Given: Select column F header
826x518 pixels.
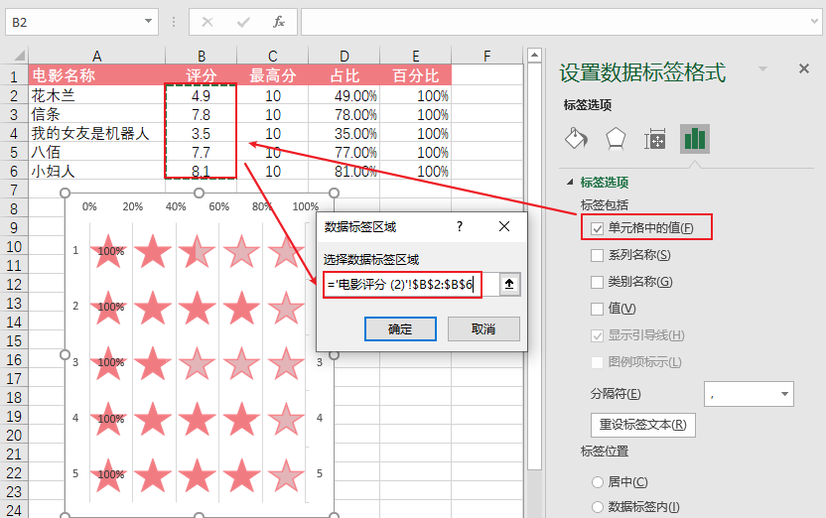Looking at the screenshot, I should tap(486, 56).
